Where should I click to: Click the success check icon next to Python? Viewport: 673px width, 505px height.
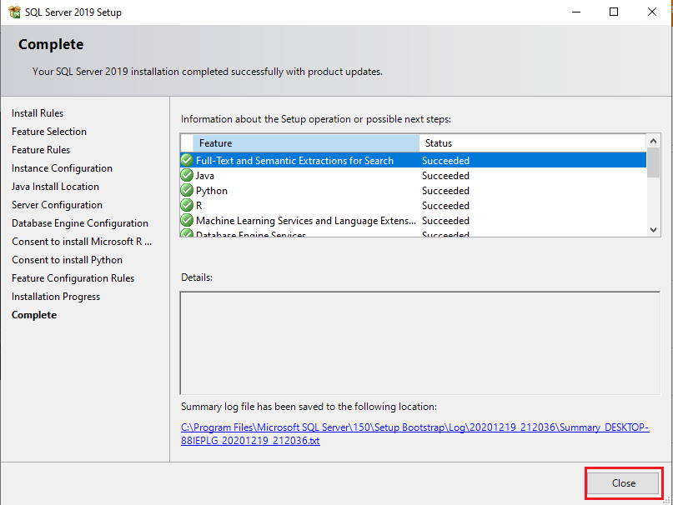pyautogui.click(x=187, y=190)
